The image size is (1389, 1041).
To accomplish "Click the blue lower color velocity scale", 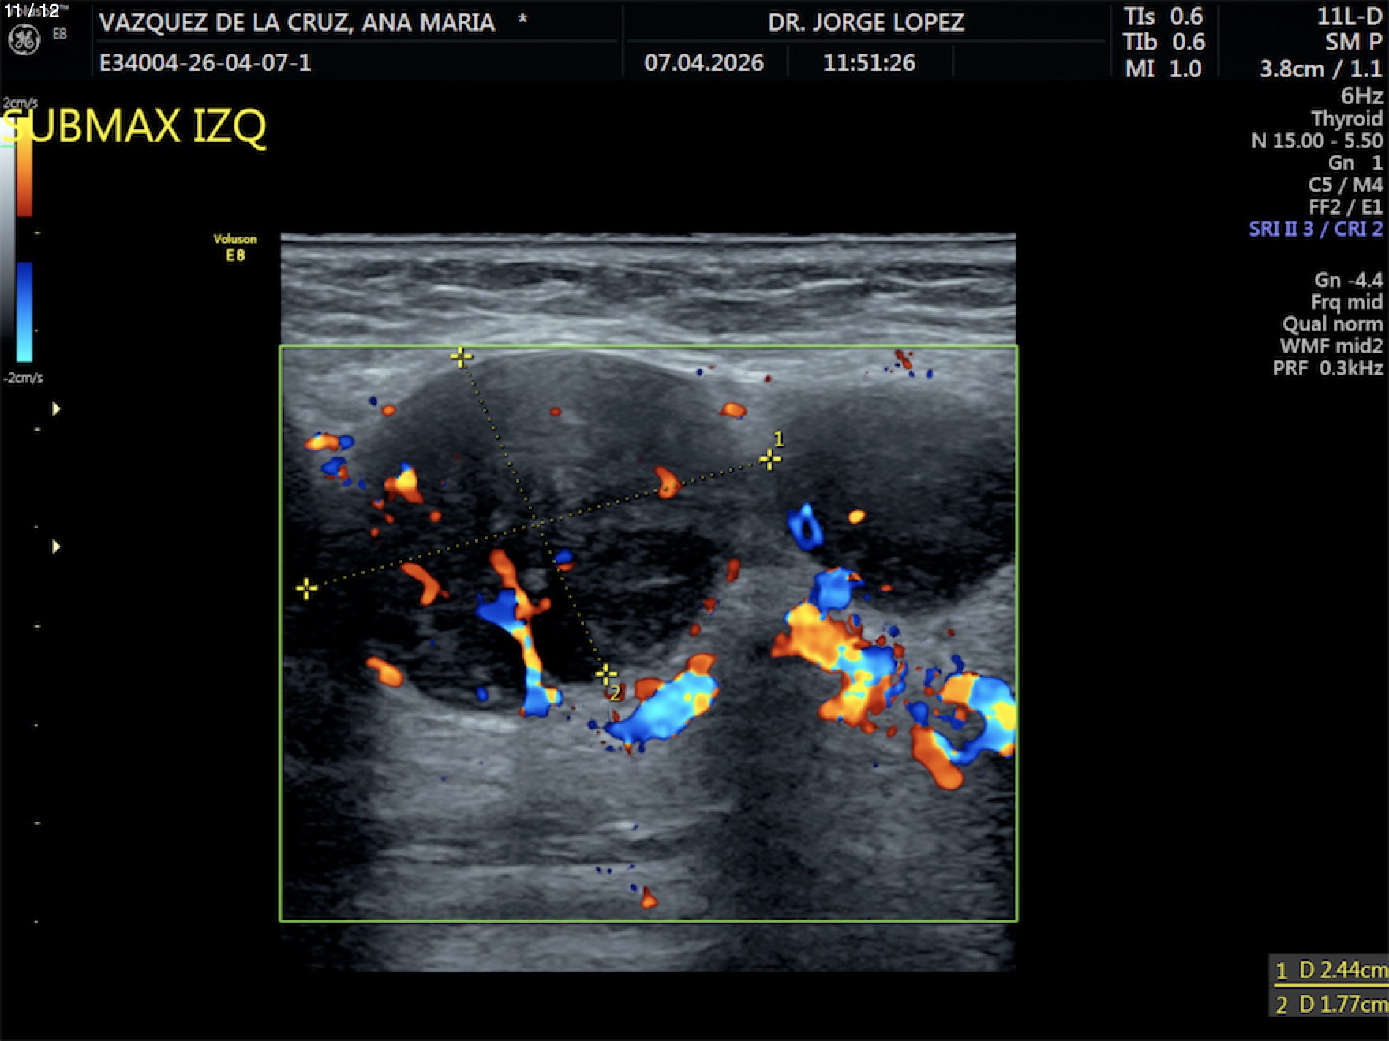I will (24, 312).
